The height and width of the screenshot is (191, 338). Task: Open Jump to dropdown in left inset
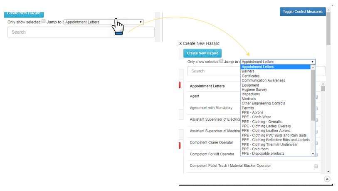pyautogui.click(x=104, y=22)
